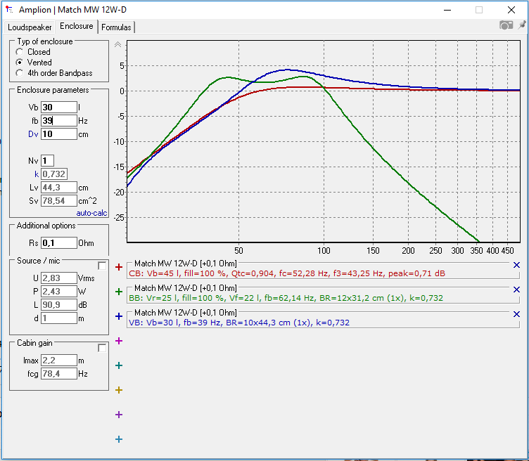
Task: Click the Amplion app icon in title bar
Action: coord(9,10)
